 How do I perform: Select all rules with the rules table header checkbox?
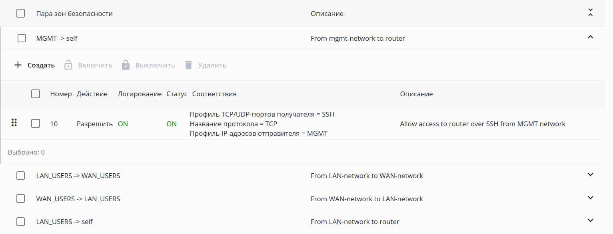(36, 94)
